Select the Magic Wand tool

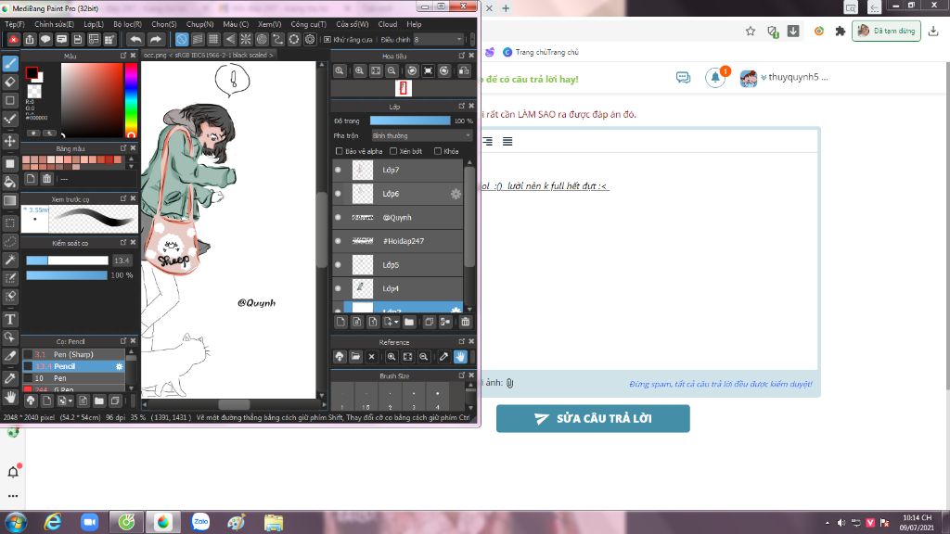[x=10, y=260]
